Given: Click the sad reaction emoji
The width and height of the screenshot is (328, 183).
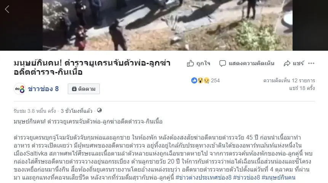Looking at the screenshot, I should [206, 80].
